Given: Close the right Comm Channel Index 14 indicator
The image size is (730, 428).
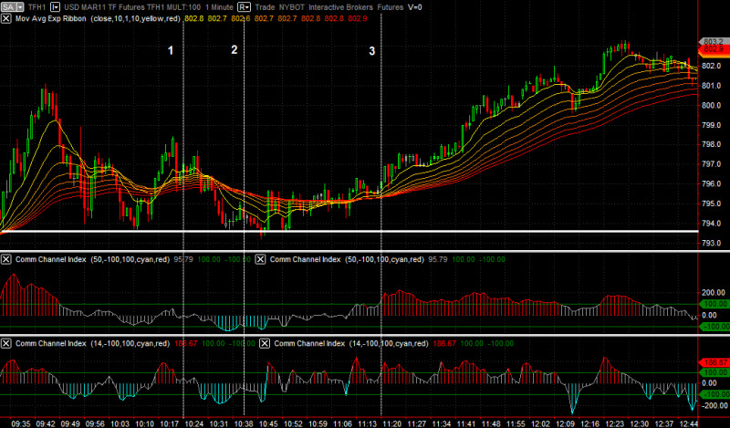Looking at the screenshot, I should tap(266, 343).
